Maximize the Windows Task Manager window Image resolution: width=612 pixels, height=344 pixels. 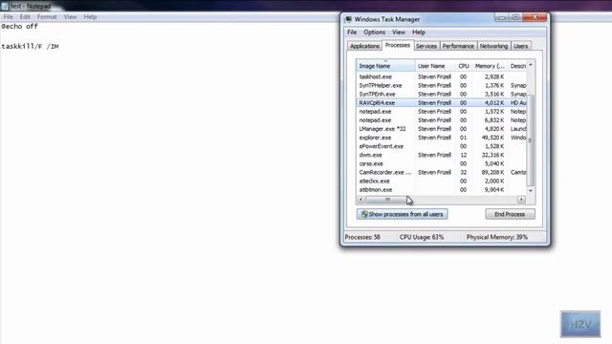515,17
